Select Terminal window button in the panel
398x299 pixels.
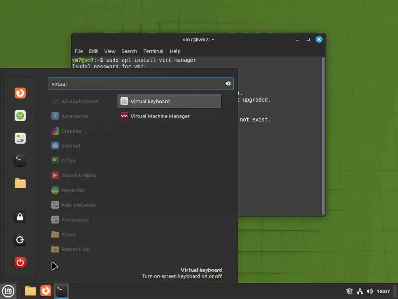coord(61,291)
